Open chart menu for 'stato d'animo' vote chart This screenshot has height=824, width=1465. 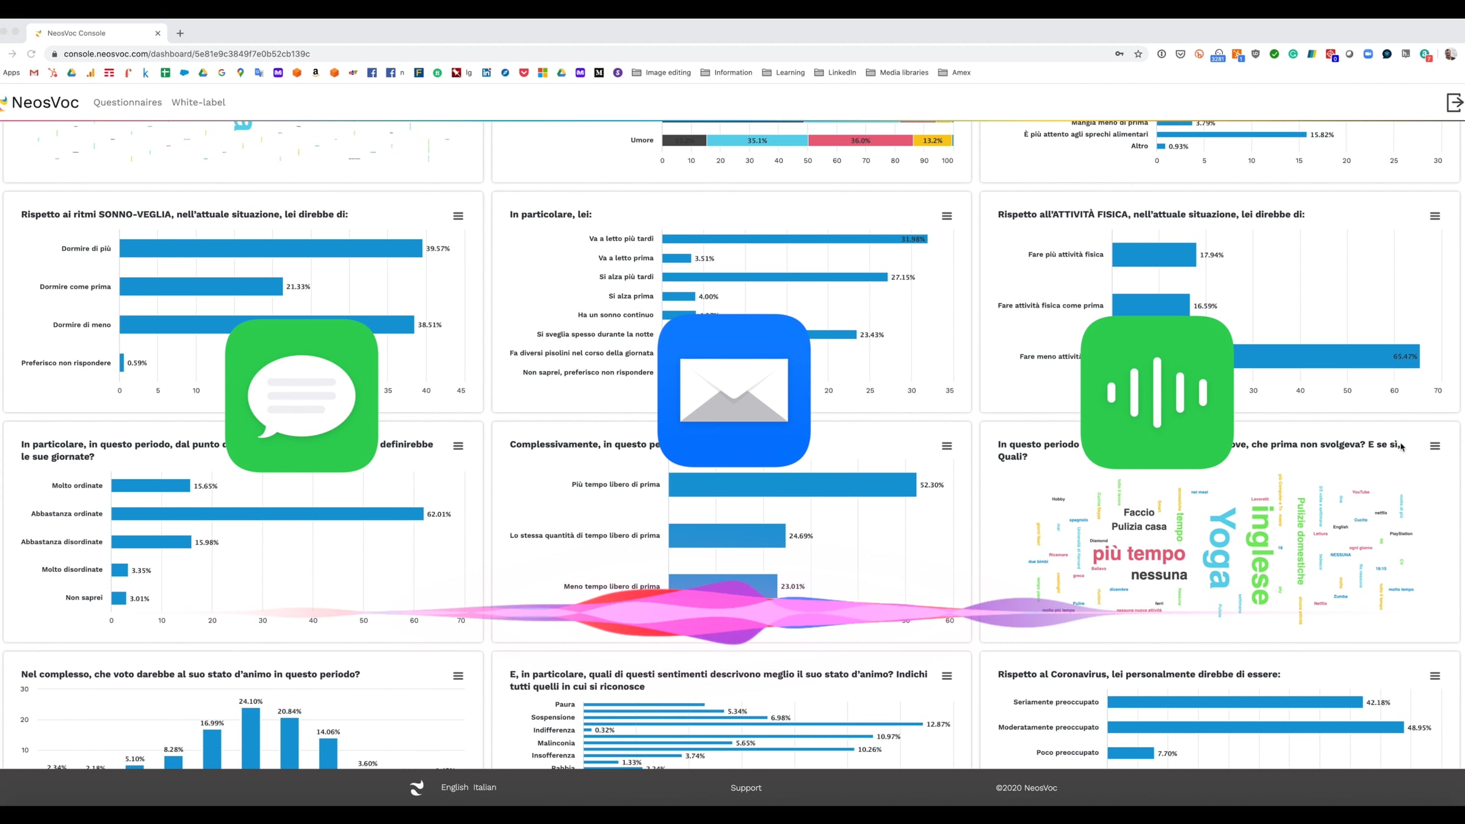(458, 676)
